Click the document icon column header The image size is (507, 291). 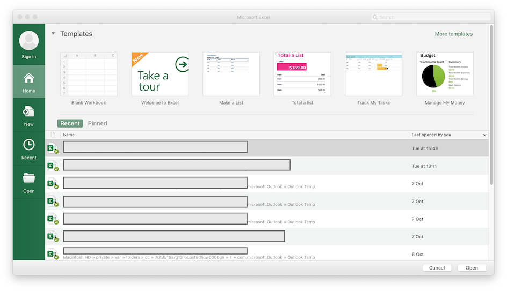click(x=53, y=135)
